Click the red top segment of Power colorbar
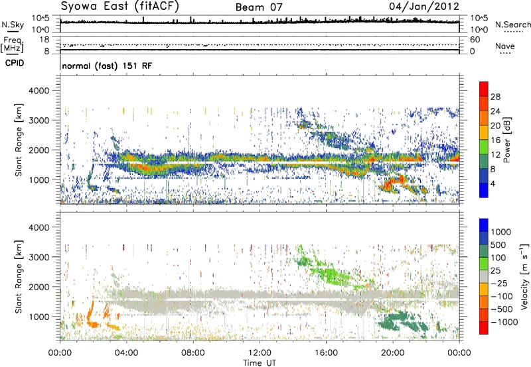 pos(484,89)
